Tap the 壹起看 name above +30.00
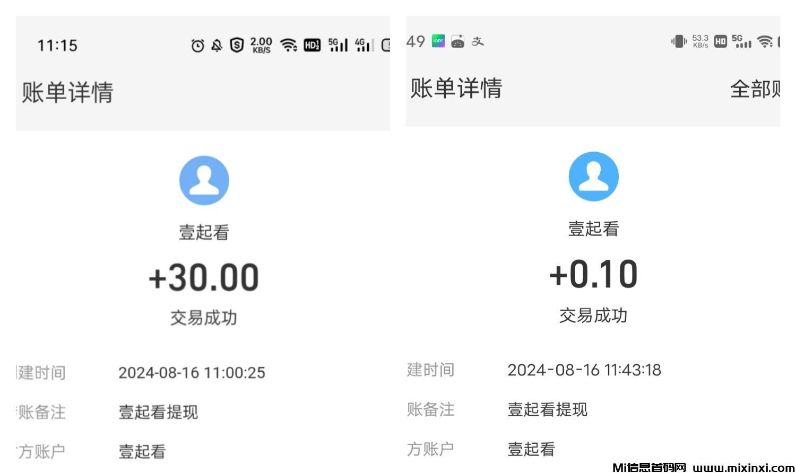This screenshot has height=473, width=796. click(x=204, y=232)
